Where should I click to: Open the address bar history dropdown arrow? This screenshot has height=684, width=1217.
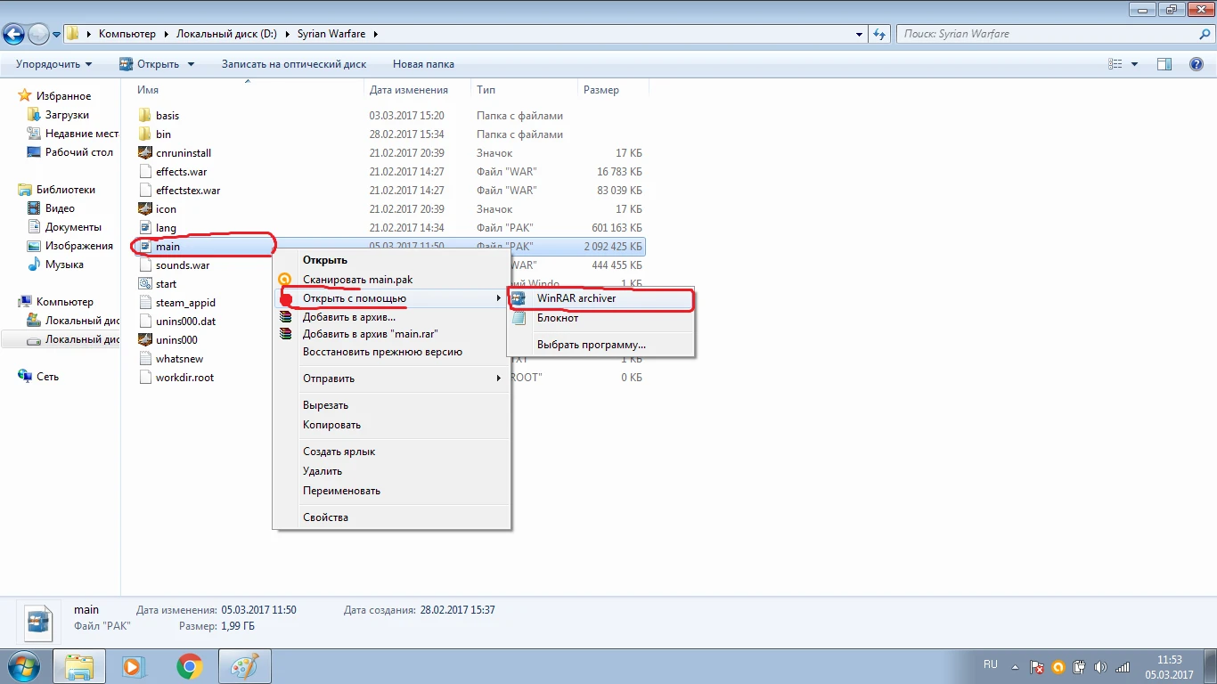coord(859,34)
